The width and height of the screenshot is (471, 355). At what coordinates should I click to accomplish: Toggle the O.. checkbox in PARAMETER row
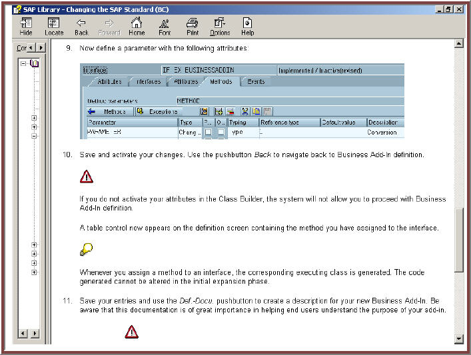point(221,132)
